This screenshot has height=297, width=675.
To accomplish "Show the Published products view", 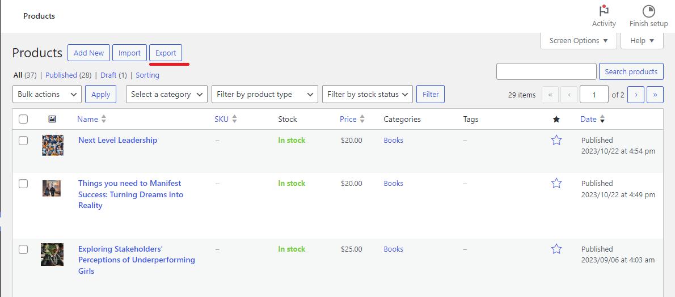I will pyautogui.click(x=61, y=75).
